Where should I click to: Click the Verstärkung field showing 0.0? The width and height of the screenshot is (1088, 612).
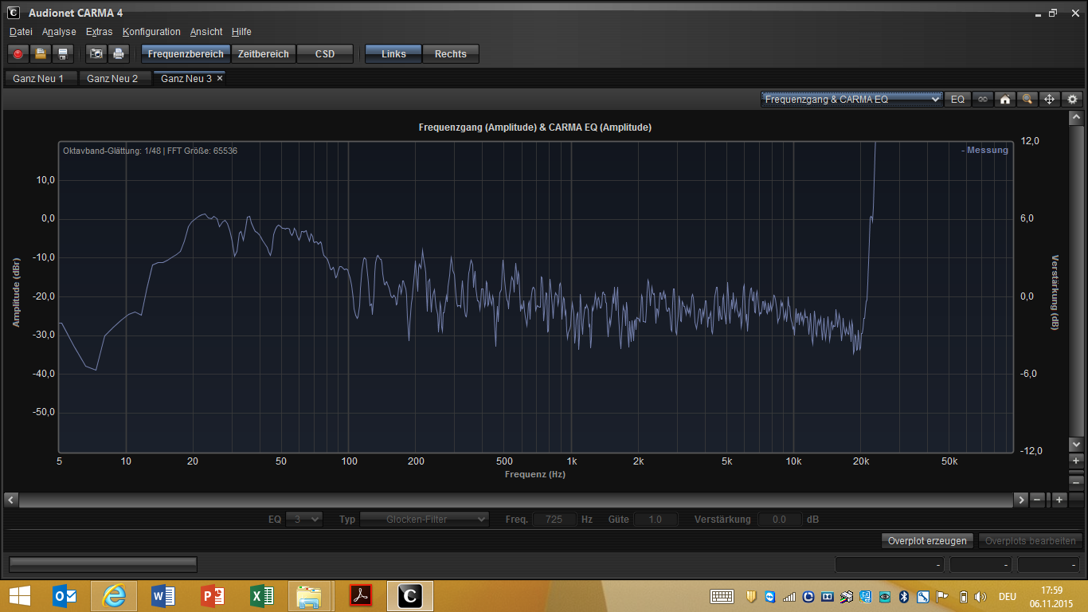[x=779, y=519]
